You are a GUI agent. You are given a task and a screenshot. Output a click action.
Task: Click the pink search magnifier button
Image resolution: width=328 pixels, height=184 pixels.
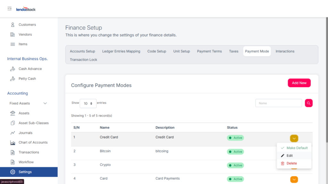[308, 103]
